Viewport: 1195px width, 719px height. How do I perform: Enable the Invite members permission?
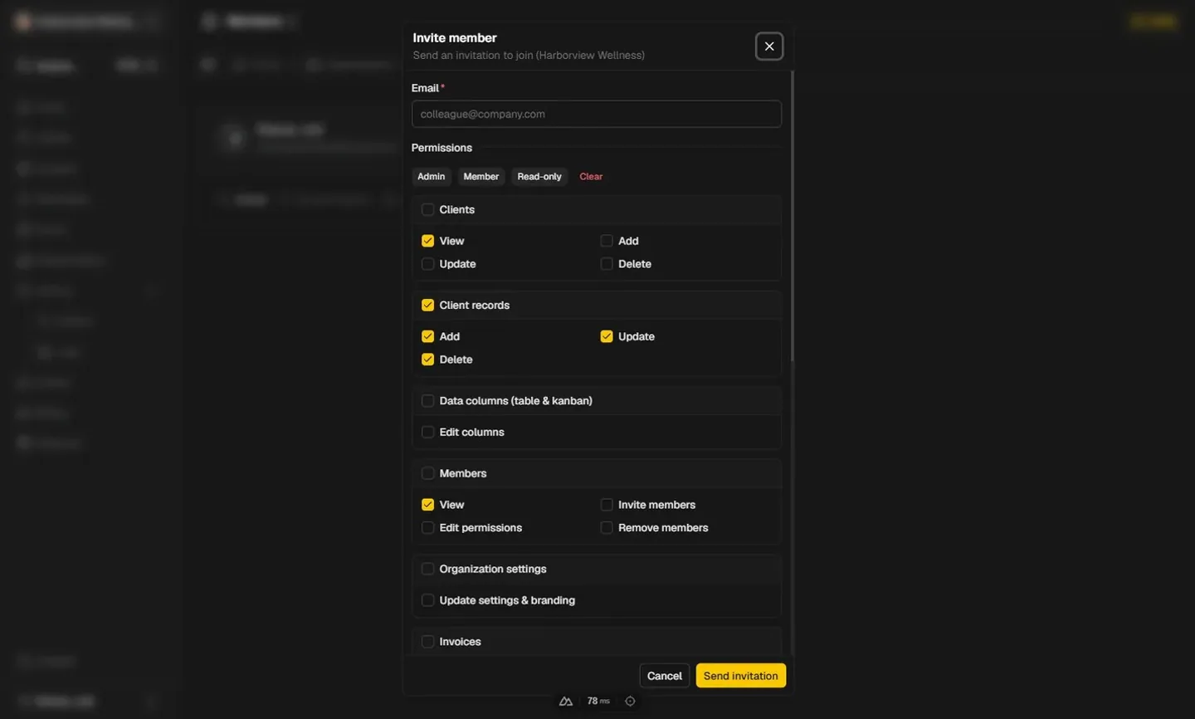tap(607, 505)
